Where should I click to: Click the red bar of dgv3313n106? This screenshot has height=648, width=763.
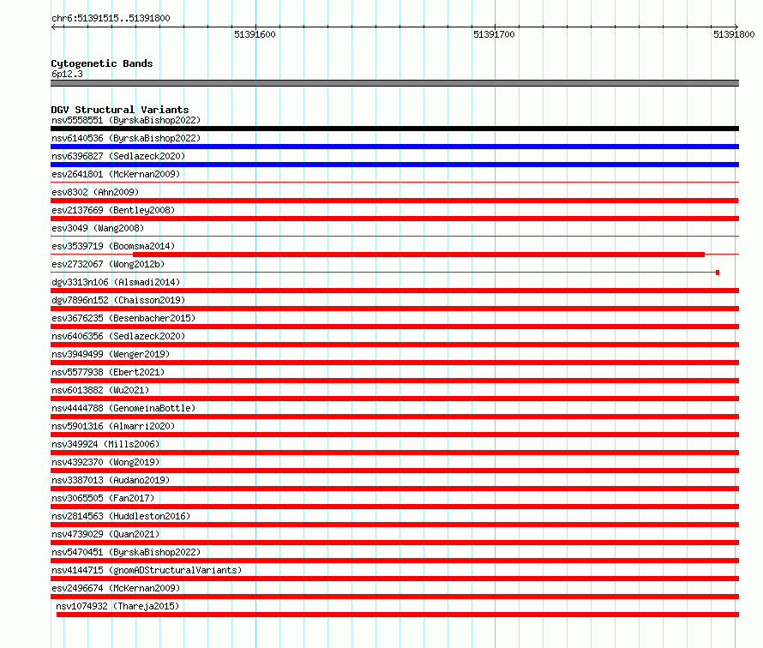pos(394,291)
